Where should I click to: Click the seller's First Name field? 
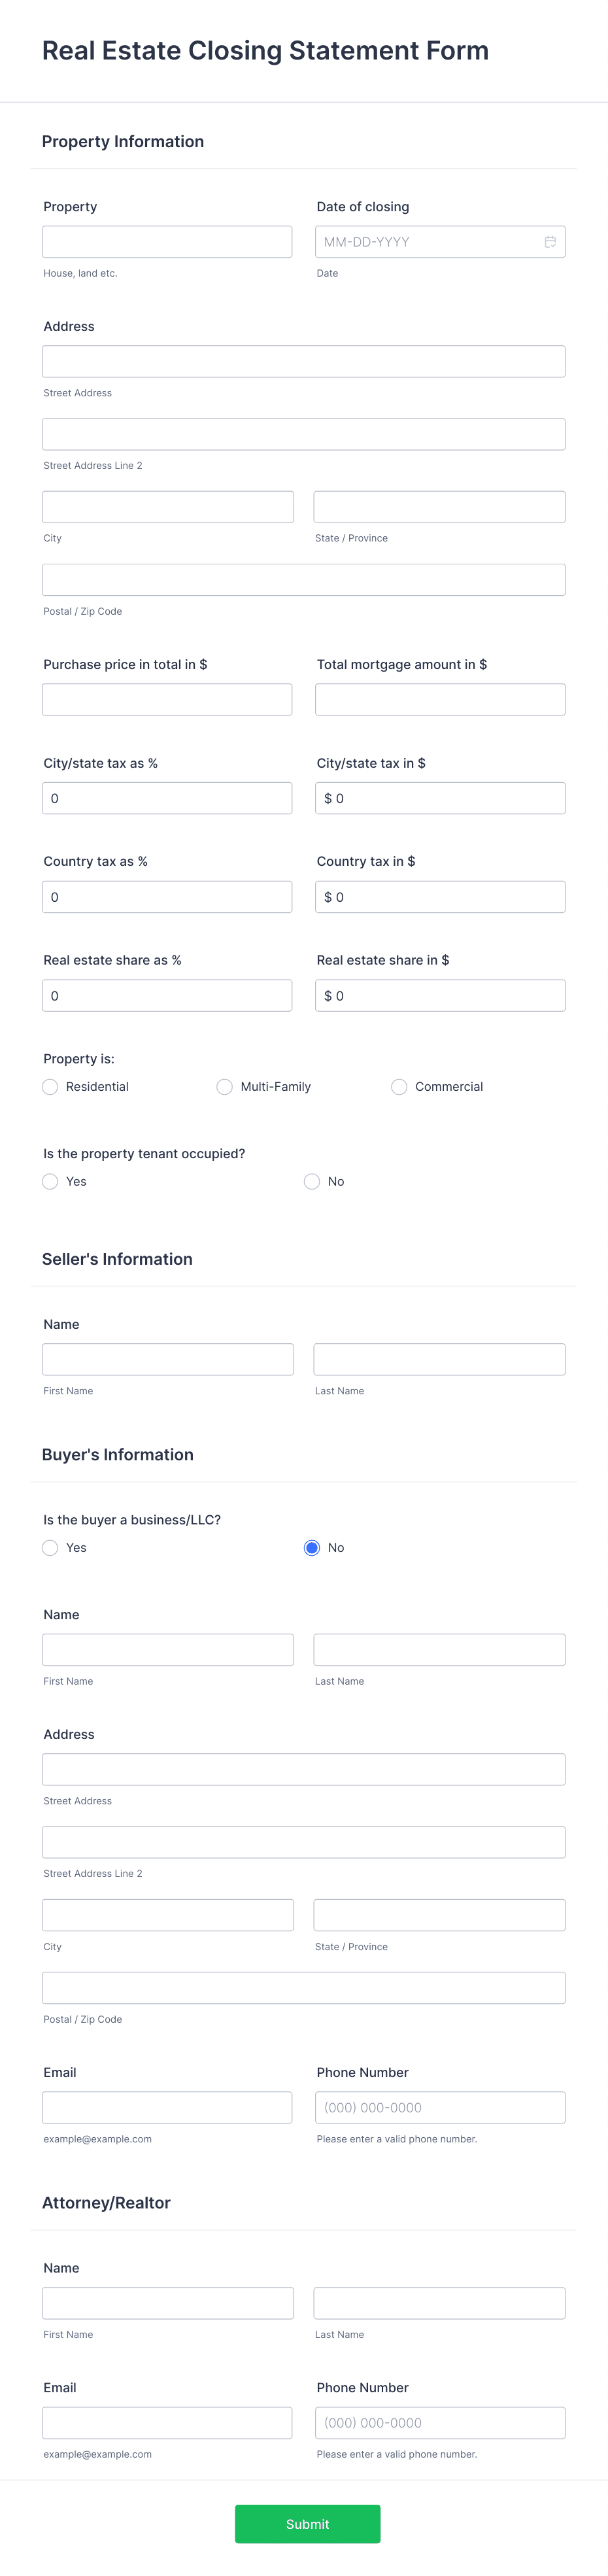pyautogui.click(x=167, y=1358)
